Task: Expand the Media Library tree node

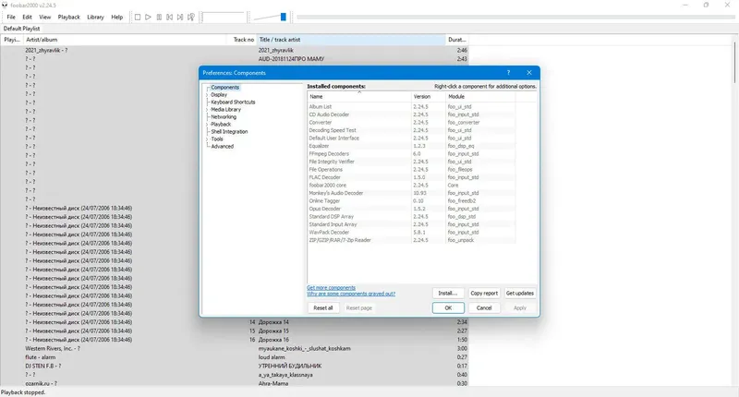Action: tap(207, 109)
